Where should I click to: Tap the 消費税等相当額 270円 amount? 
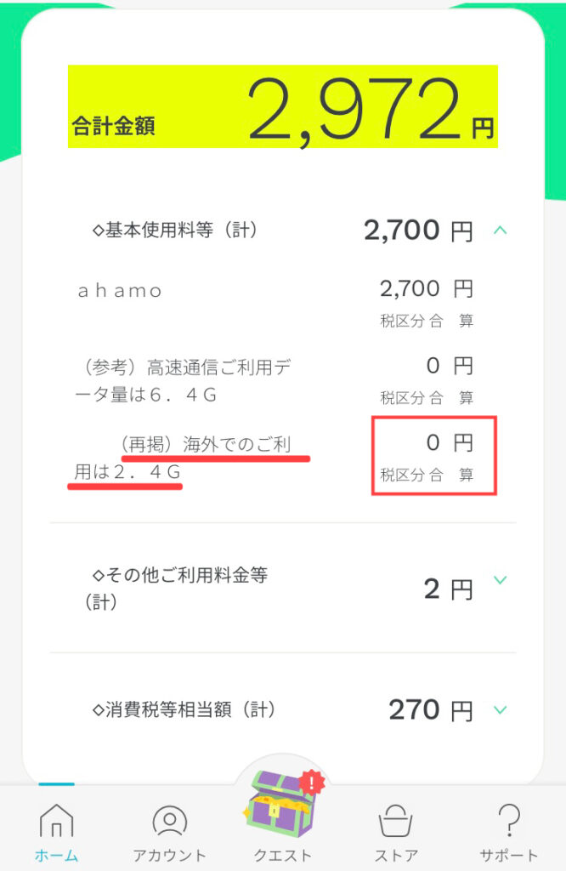(431, 710)
